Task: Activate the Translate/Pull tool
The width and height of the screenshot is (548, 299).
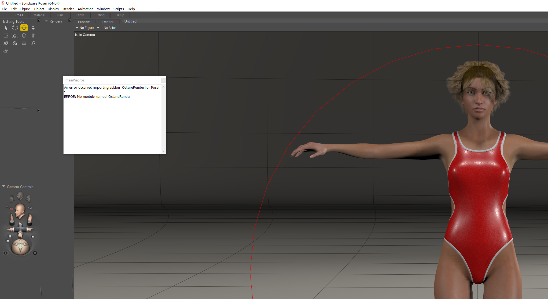Action: [x=24, y=28]
